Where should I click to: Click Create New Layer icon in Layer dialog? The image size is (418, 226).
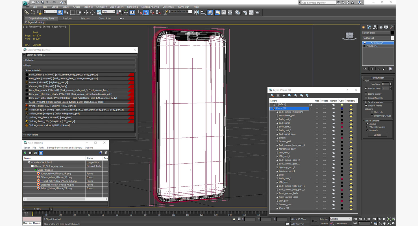point(272,95)
